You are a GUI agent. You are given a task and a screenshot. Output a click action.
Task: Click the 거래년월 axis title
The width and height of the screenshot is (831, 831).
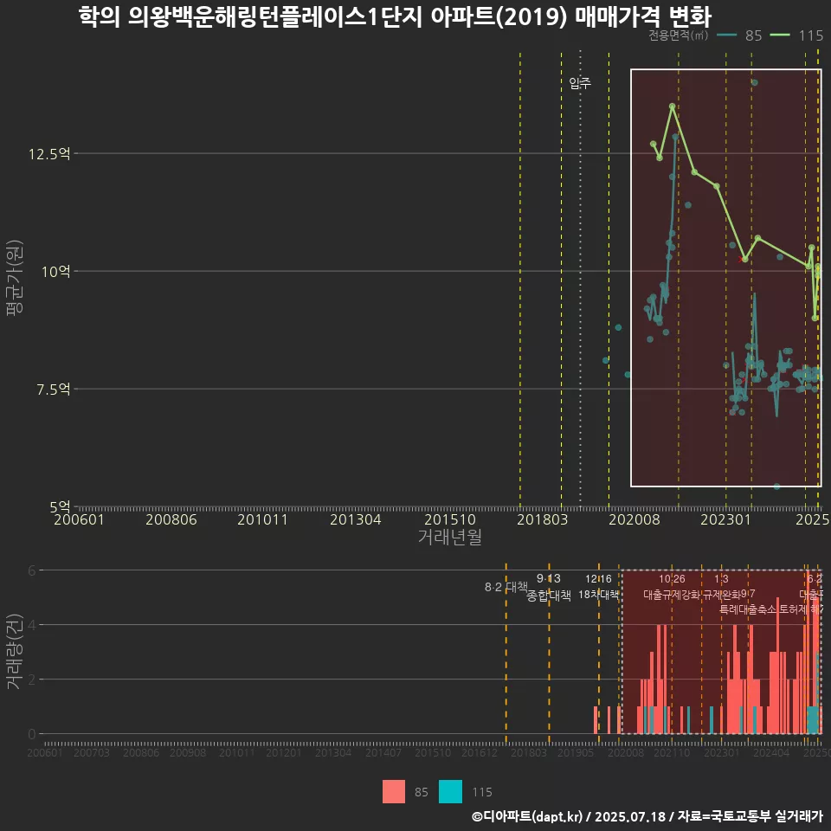[x=450, y=537]
